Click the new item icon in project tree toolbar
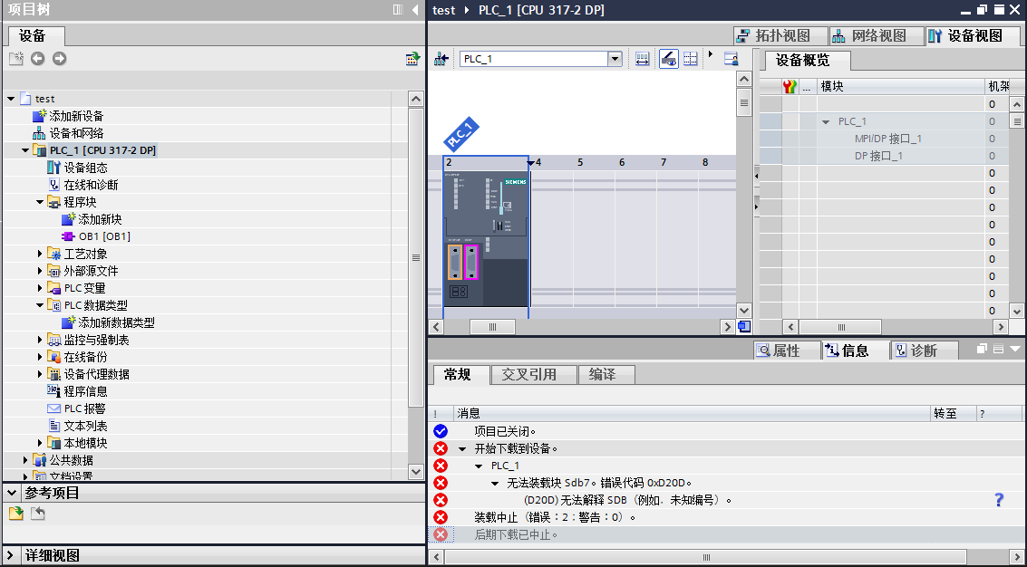This screenshot has height=567, width=1027. tap(15, 59)
